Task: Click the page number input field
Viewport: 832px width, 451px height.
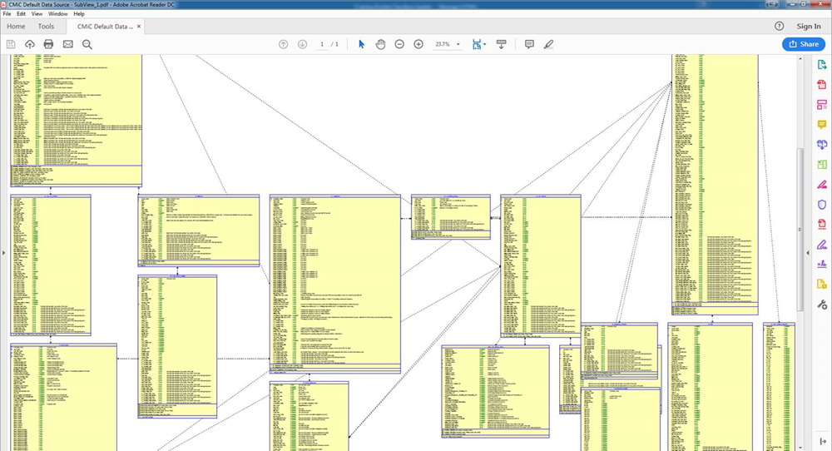Action: point(321,45)
